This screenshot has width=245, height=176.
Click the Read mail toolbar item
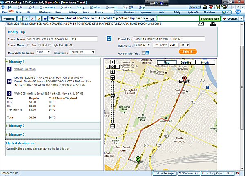pos(4,12)
